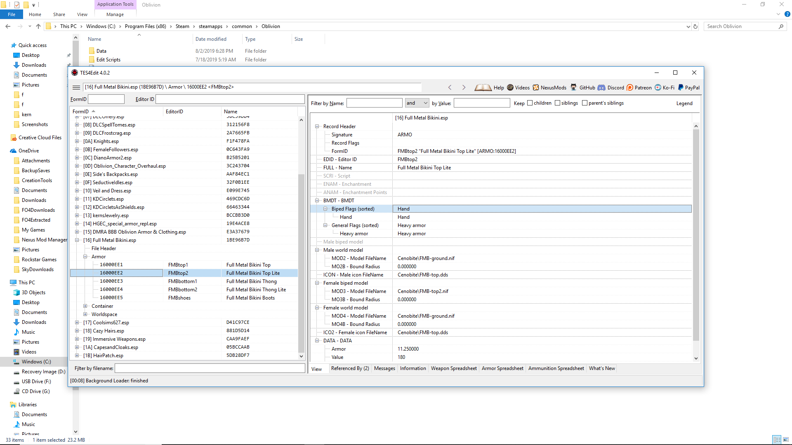This screenshot has height=445, width=792.
Task: Collapse the Record Header section
Action: [x=317, y=126]
